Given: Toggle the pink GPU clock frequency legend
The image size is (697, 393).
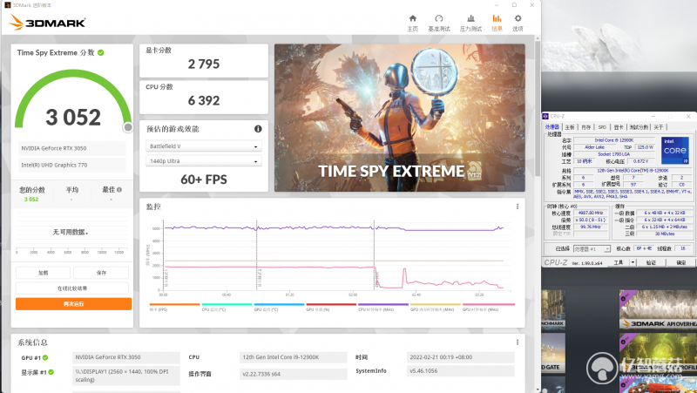Looking at the screenshot, I should pyautogui.click(x=489, y=307).
